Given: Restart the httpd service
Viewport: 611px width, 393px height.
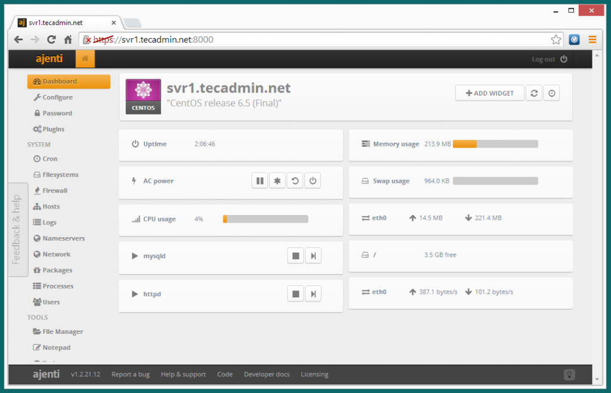Looking at the screenshot, I should click(313, 294).
